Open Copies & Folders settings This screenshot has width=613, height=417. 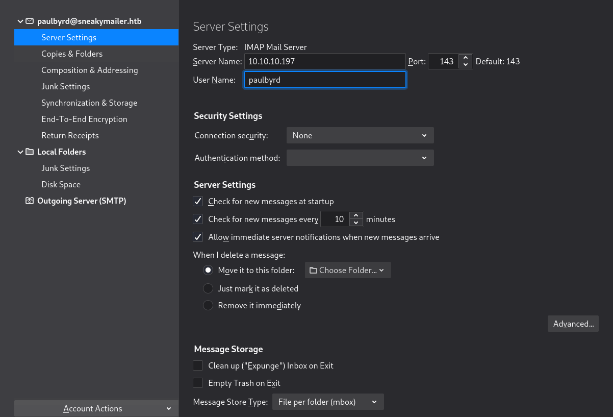pyautogui.click(x=72, y=54)
